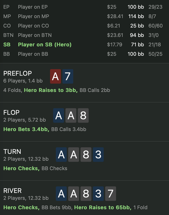Image resolution: width=169 pixels, height=215 pixels.
Task: Click the FLOP section heading
Action: pos(11,113)
